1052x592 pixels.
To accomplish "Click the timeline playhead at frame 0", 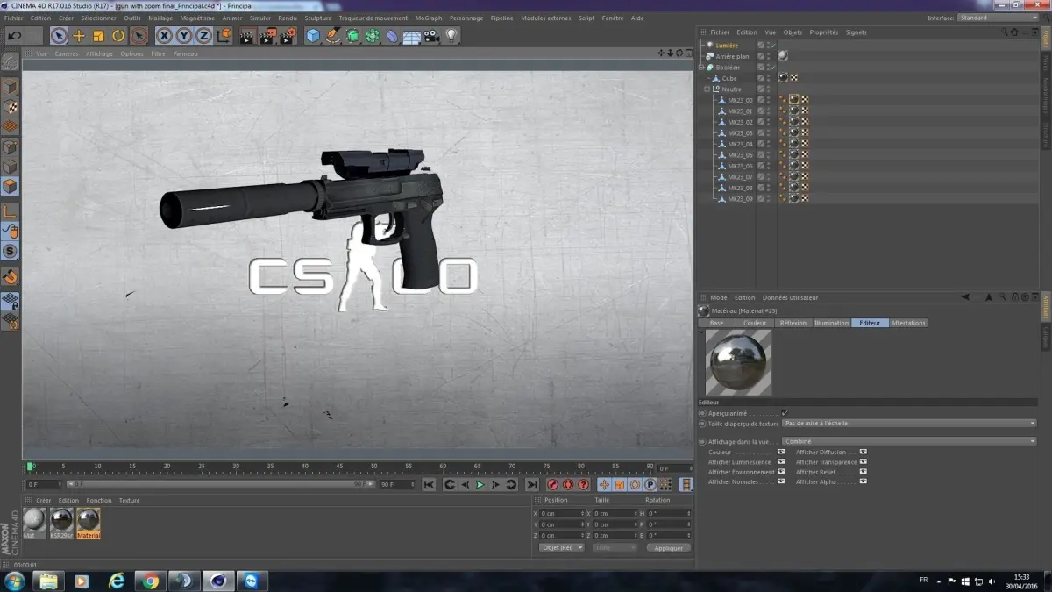I will point(29,467).
